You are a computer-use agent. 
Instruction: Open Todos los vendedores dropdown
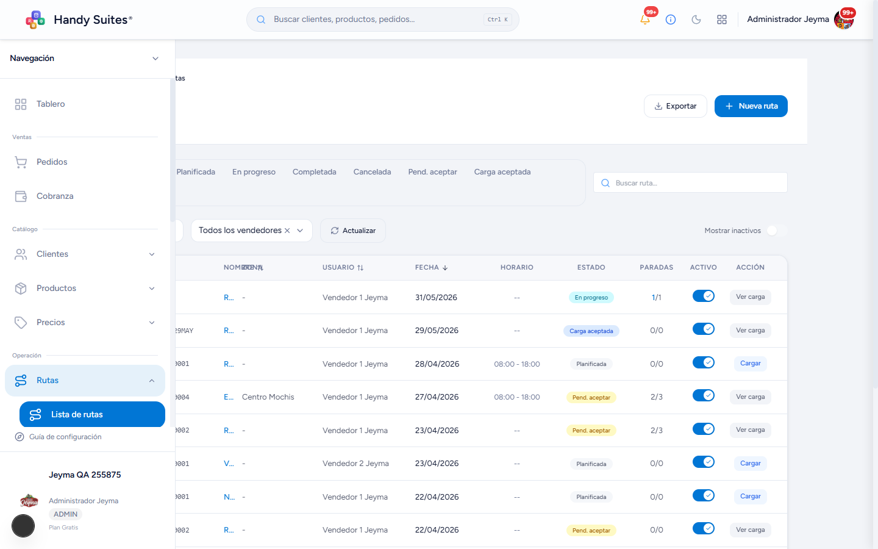[x=252, y=231]
